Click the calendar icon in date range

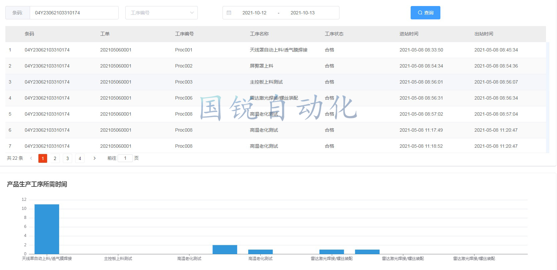(x=229, y=13)
